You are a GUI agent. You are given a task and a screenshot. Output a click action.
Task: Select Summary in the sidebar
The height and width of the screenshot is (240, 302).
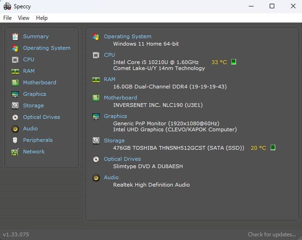point(36,36)
